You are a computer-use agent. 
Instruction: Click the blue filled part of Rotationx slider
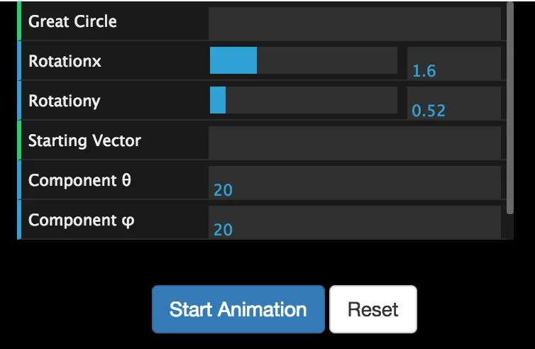coord(233,61)
